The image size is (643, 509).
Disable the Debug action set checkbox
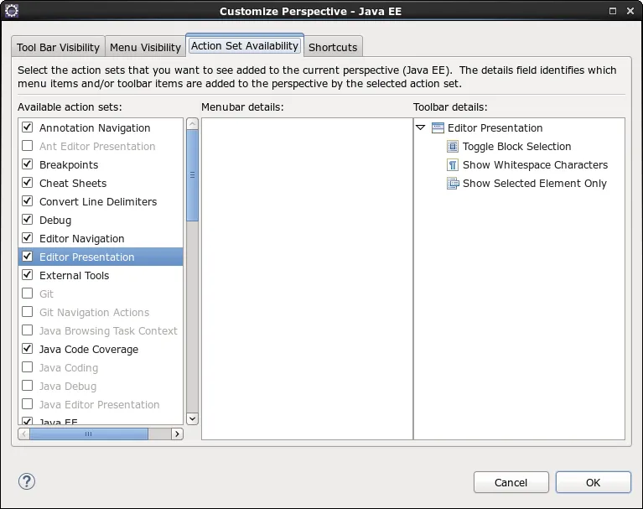[x=27, y=220]
